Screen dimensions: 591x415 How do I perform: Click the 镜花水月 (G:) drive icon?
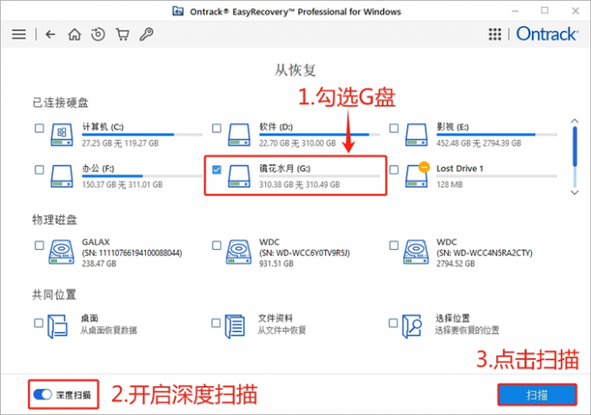click(x=239, y=176)
